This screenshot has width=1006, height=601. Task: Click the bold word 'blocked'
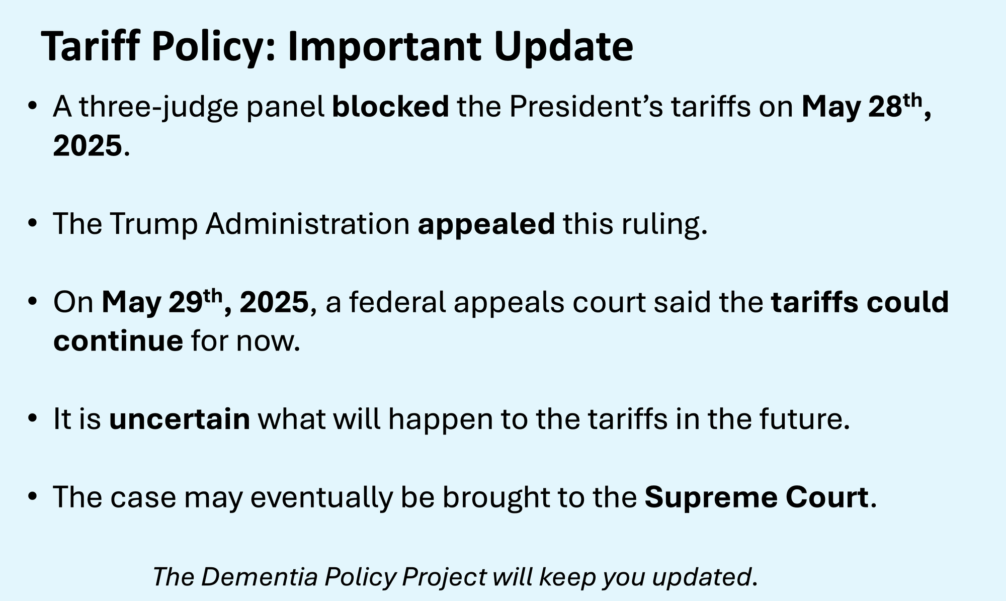(391, 107)
